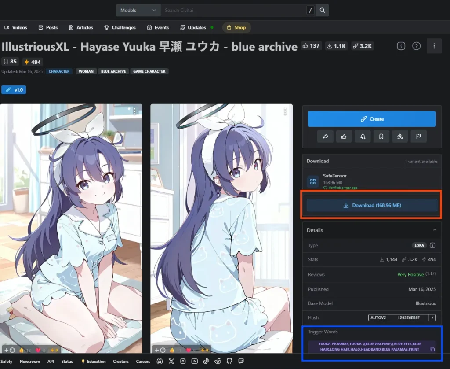Screen dimensions: 450x369
Task: Add emoji reaction on first preview image
Action: pyautogui.click(x=10, y=350)
